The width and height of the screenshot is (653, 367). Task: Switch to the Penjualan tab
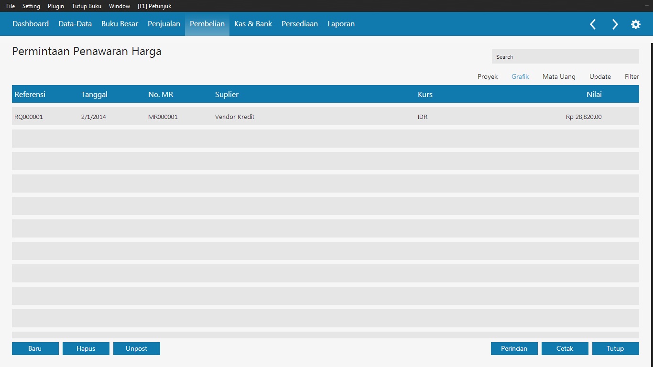(x=164, y=24)
